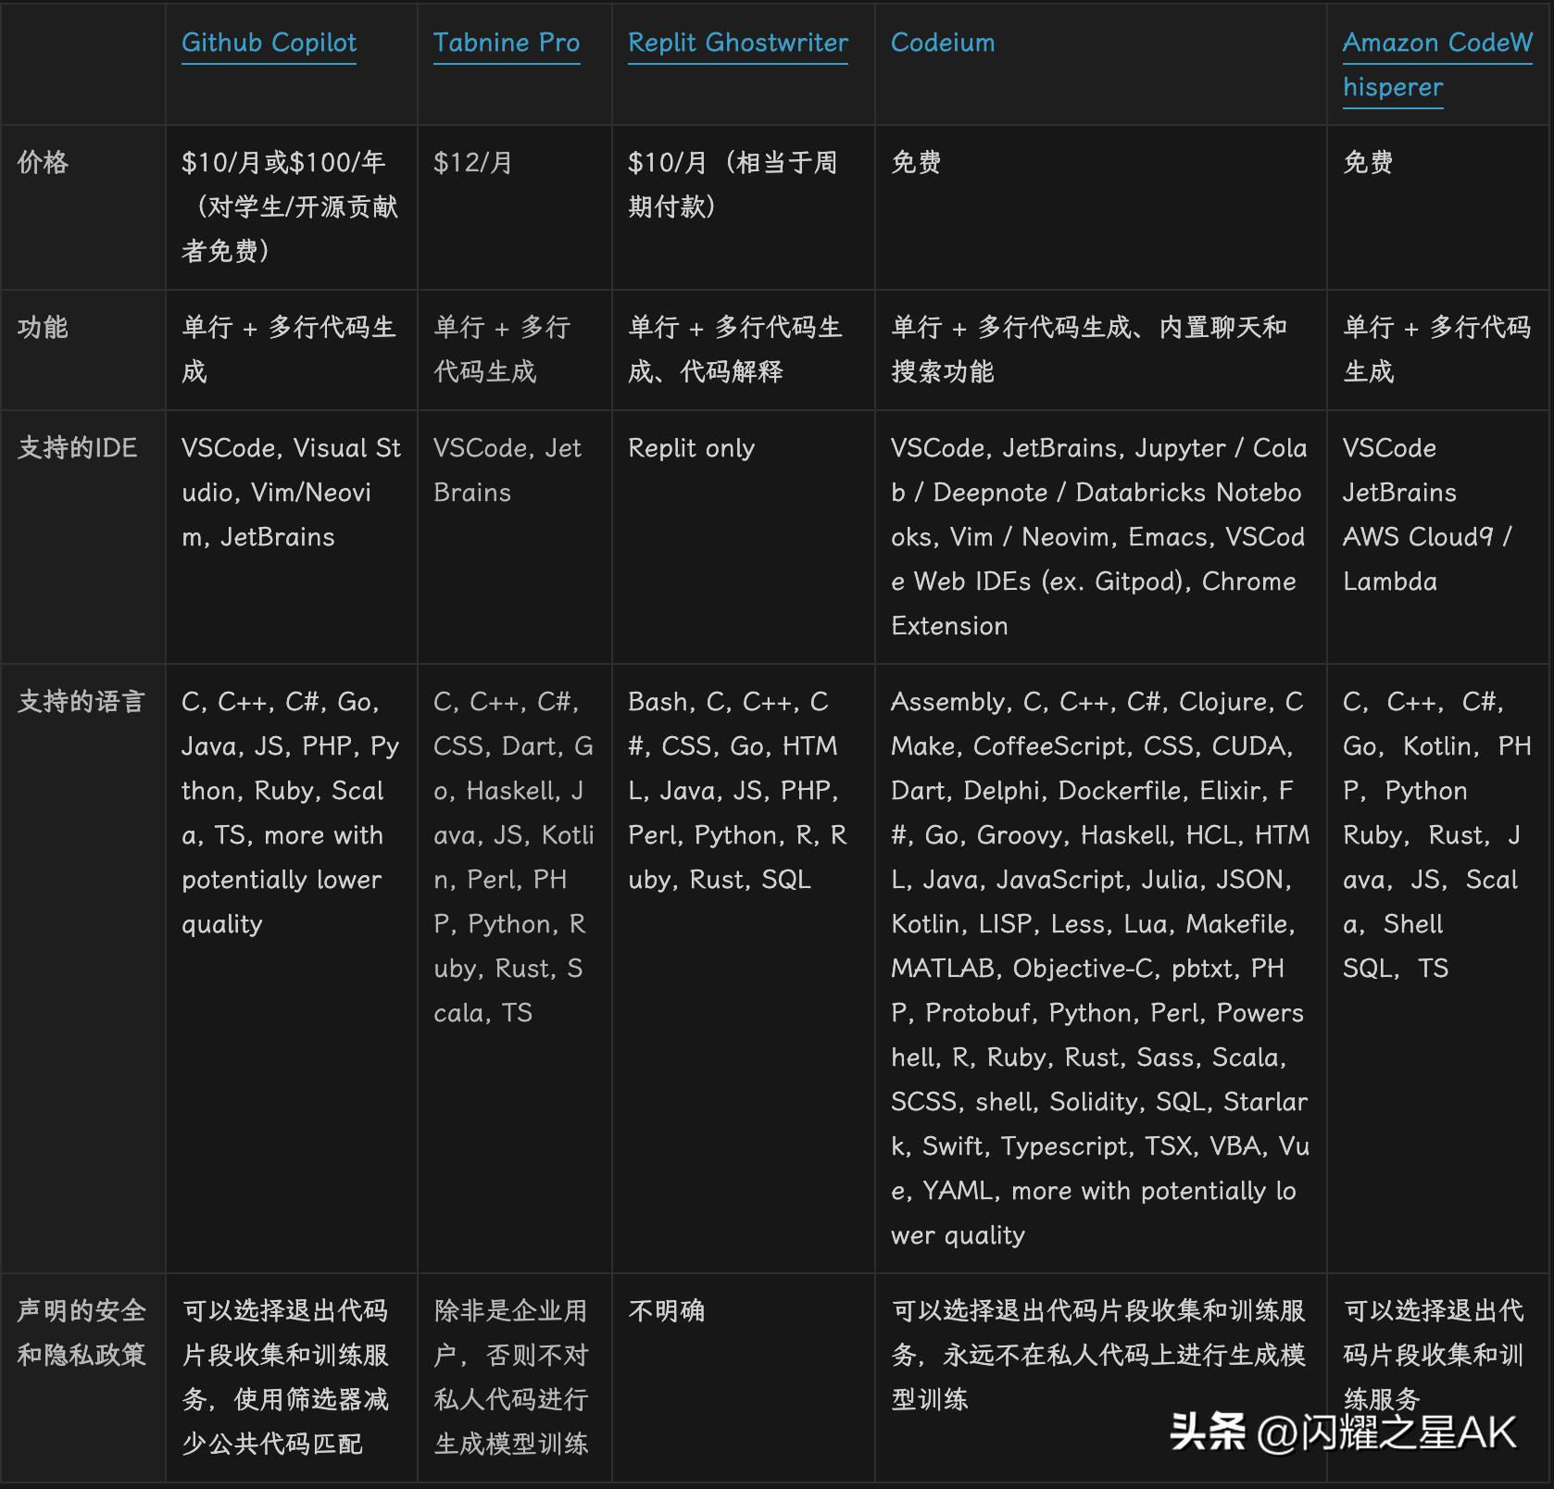Click Tabnine Pro's "VSCode, JetBrains" IDE cell
Screen dimensions: 1554x1489
pos(508,470)
